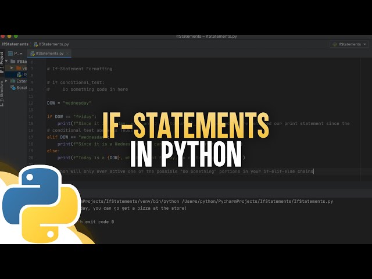Click the else: keyword line

pos(53,151)
